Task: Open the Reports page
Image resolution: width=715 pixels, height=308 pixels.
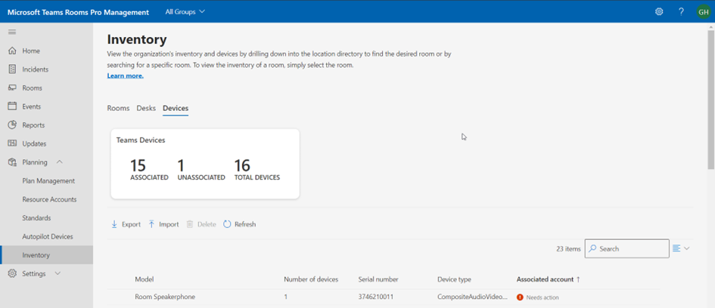Action: click(x=33, y=125)
